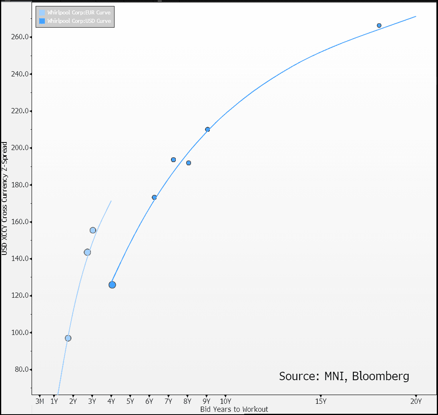Select the 7Y data point marker

(174, 159)
